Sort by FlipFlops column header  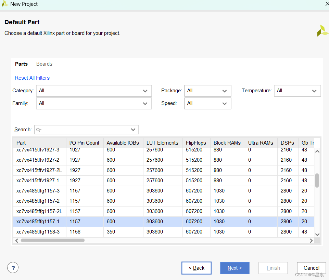[x=197, y=143]
